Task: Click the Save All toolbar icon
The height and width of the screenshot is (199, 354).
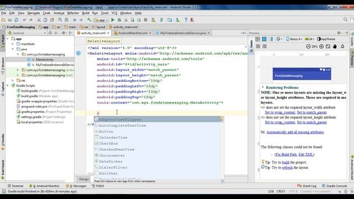Action: point(10,20)
